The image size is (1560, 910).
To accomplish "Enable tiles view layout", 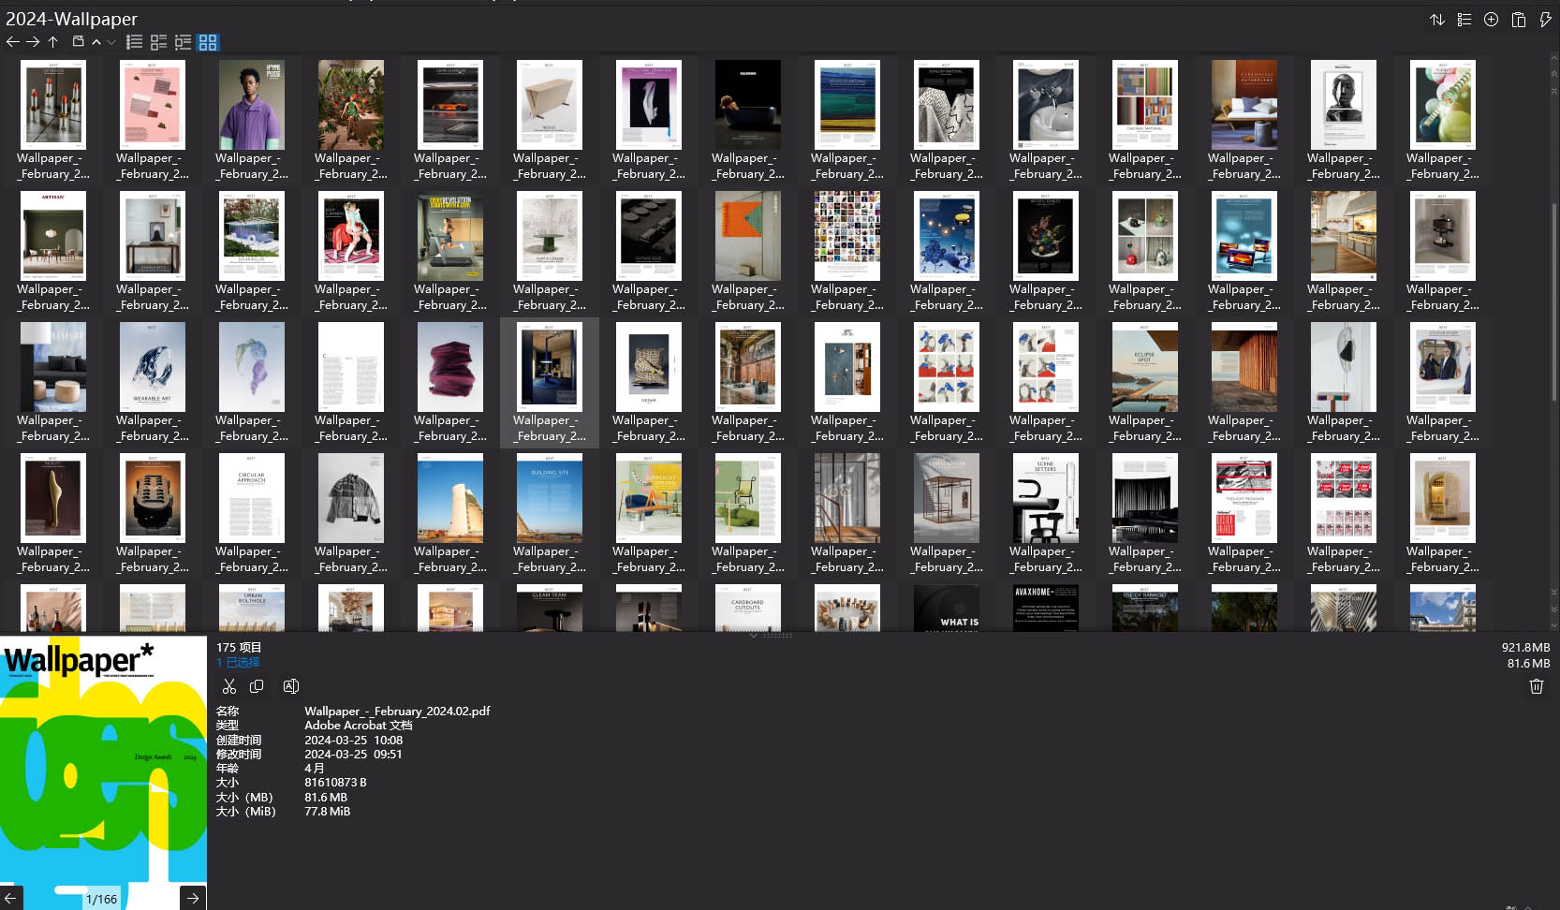I will (x=183, y=42).
